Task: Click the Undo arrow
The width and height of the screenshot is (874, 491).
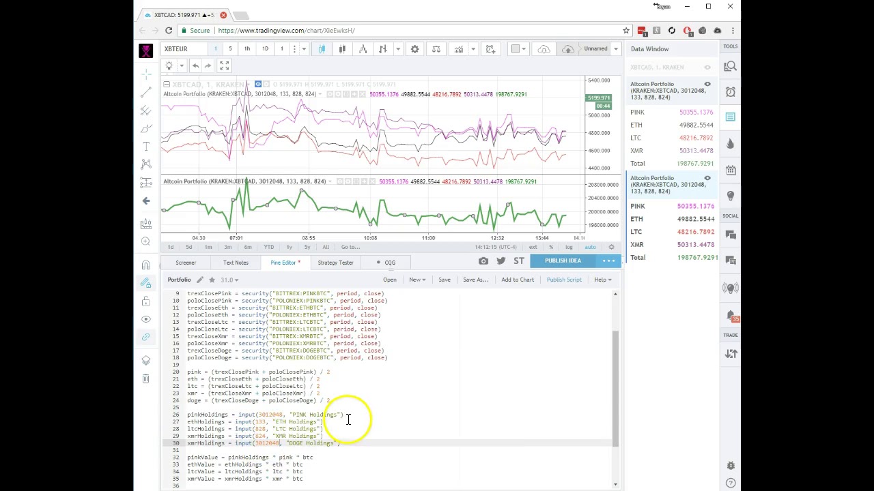Action: click(x=195, y=65)
